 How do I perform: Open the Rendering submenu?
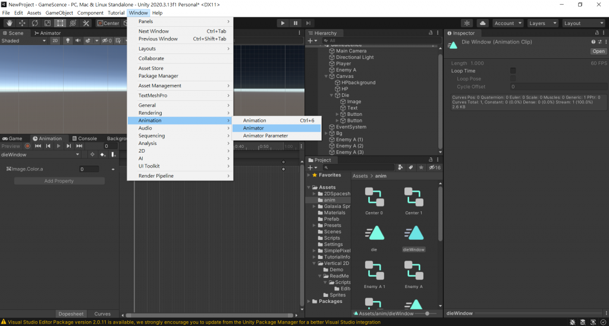180,113
